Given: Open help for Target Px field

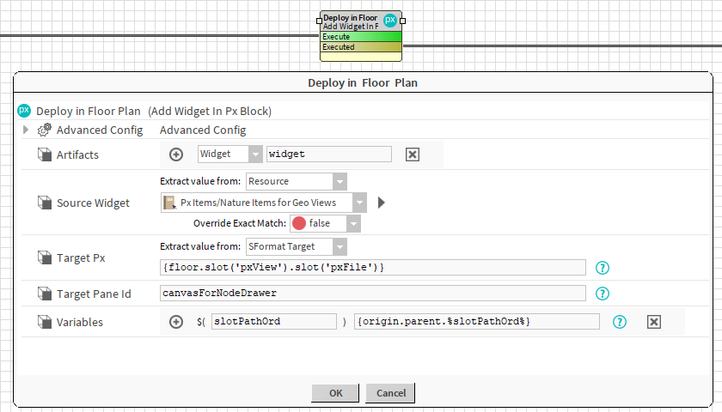Looking at the screenshot, I should coord(603,268).
